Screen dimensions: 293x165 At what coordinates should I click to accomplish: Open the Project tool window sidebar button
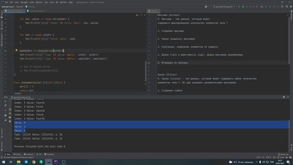(2, 14)
